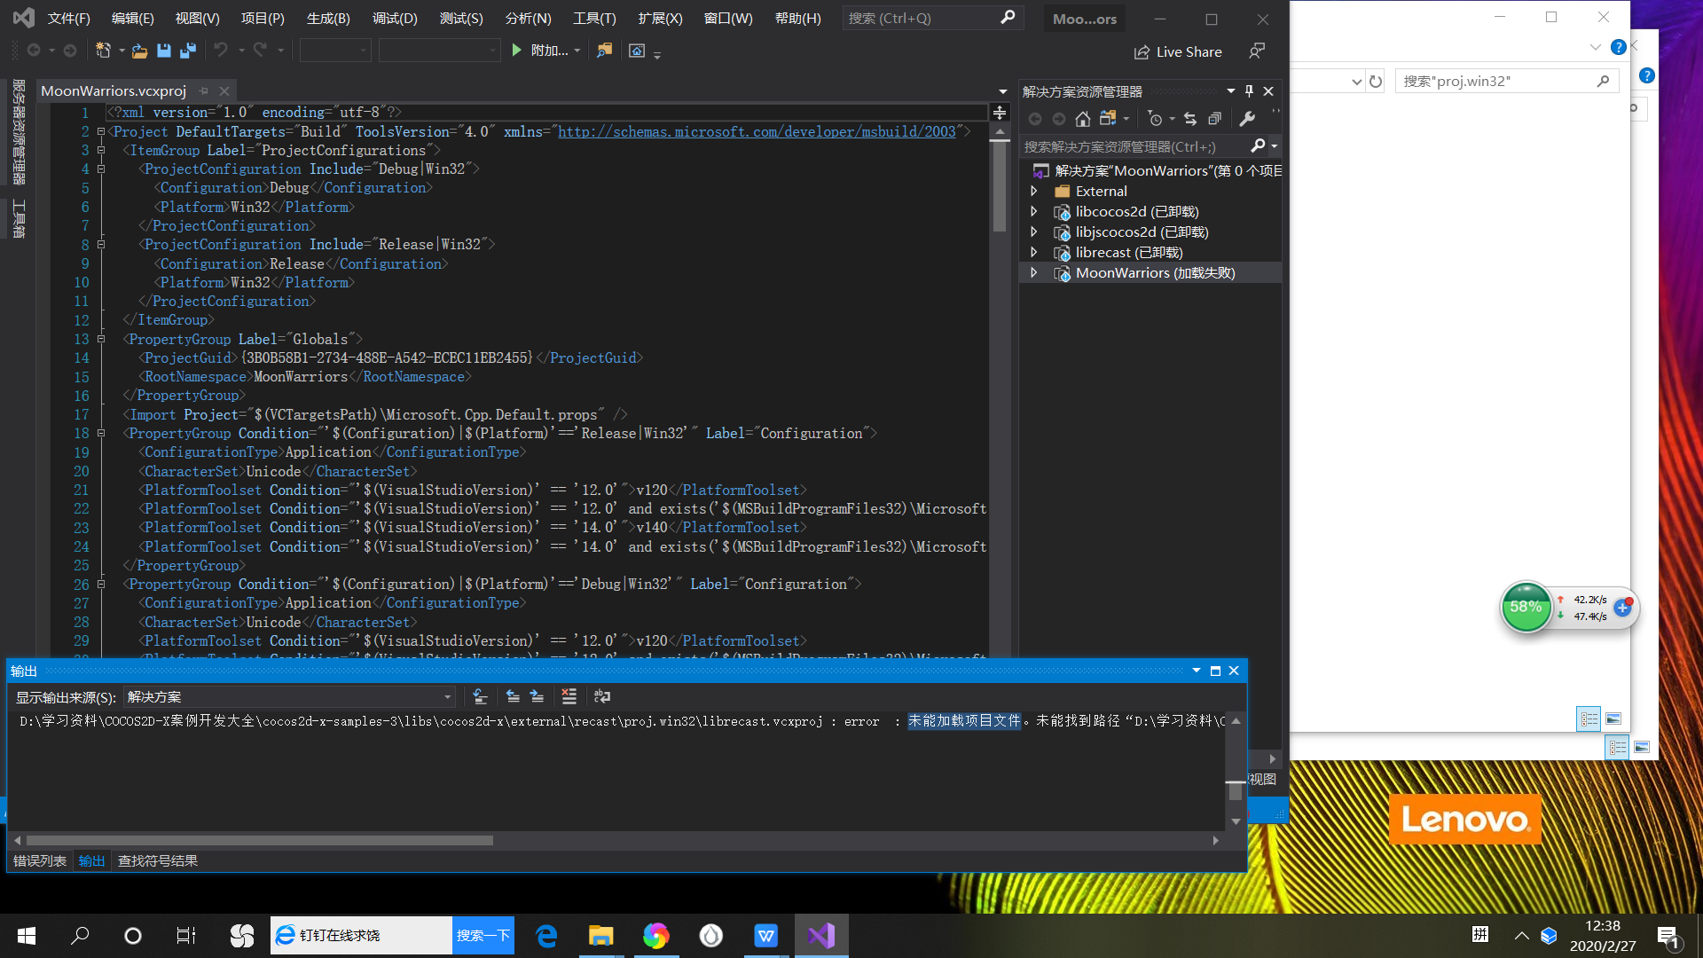Open the 调试(D) Debug menu
Viewport: 1703px width, 958px height.
tap(395, 18)
